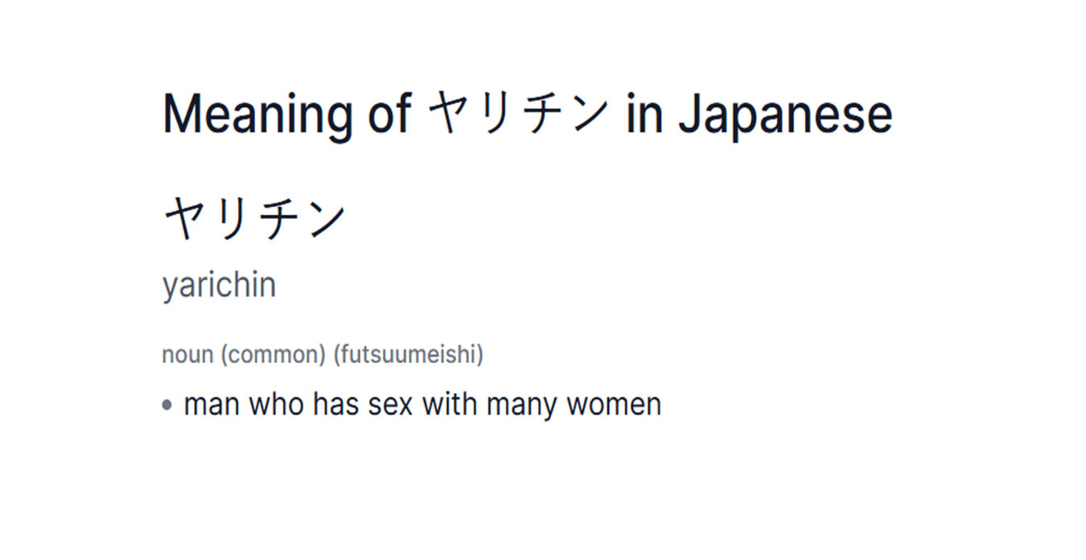1086x560 pixels.
Task: Click the word "of" in the heading
Action: click(389, 114)
